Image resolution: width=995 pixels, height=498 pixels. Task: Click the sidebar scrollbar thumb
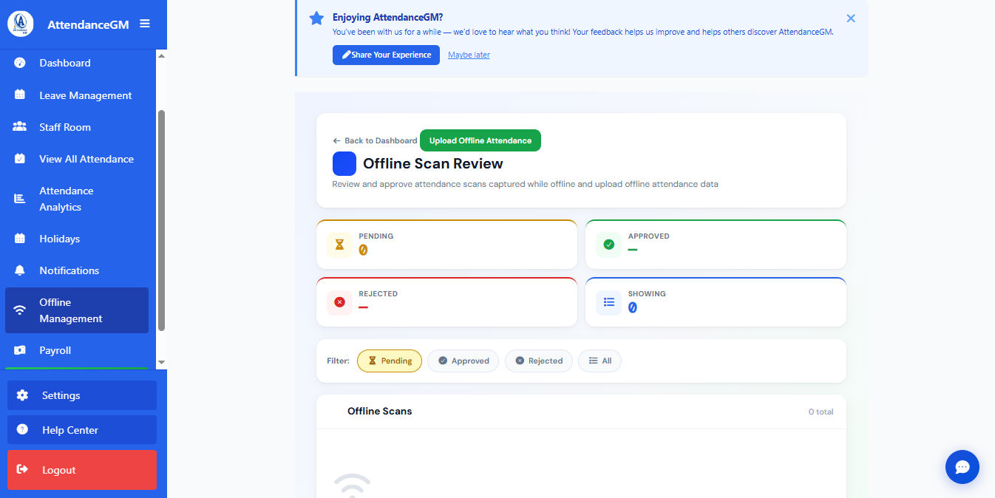pyautogui.click(x=162, y=220)
